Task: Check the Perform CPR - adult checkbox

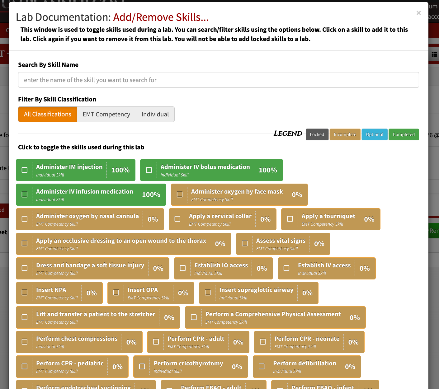Action: click(156, 342)
